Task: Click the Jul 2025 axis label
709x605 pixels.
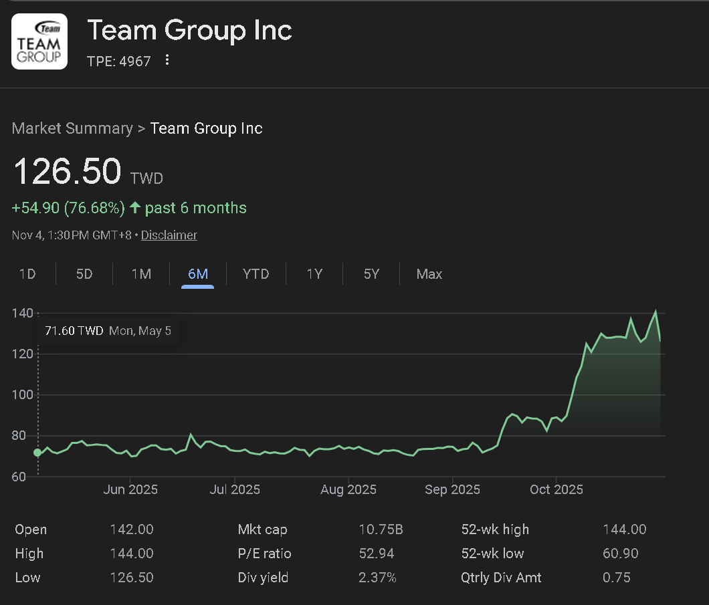Action: [235, 489]
